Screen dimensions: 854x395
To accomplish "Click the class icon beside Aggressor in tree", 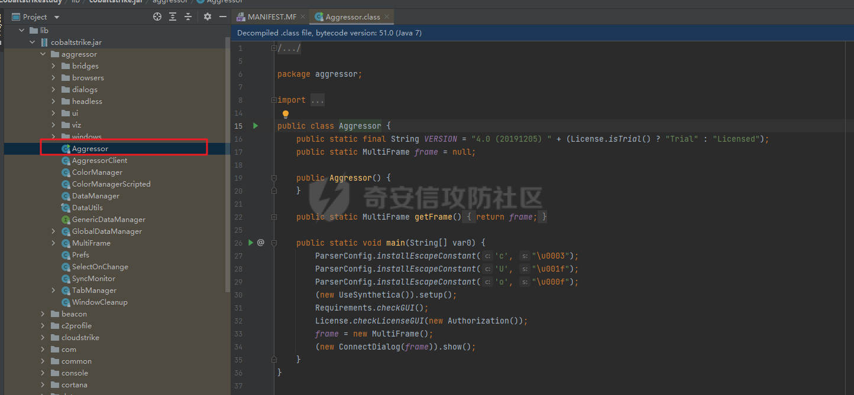I will (66, 149).
